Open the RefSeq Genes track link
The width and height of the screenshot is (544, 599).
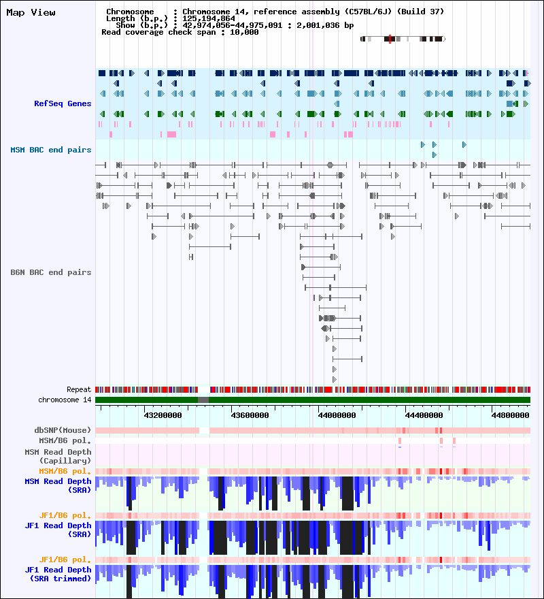click(x=63, y=103)
